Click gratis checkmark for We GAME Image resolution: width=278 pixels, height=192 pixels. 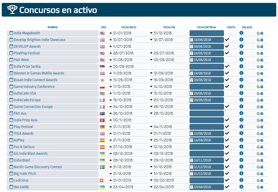tap(227, 186)
